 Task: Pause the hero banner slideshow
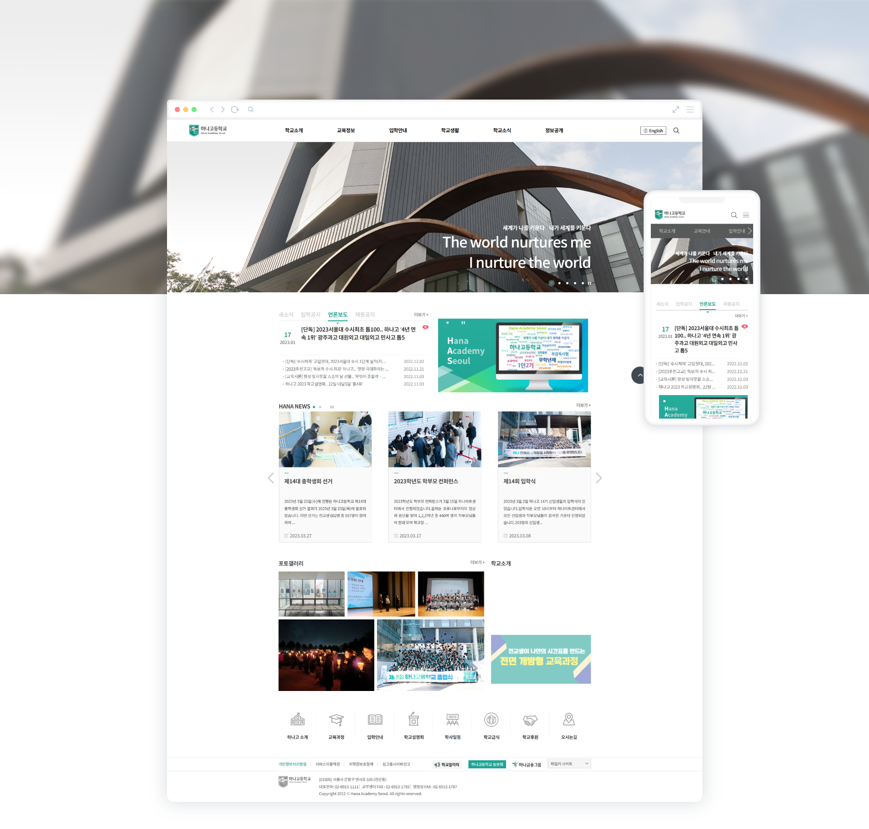pyautogui.click(x=590, y=283)
